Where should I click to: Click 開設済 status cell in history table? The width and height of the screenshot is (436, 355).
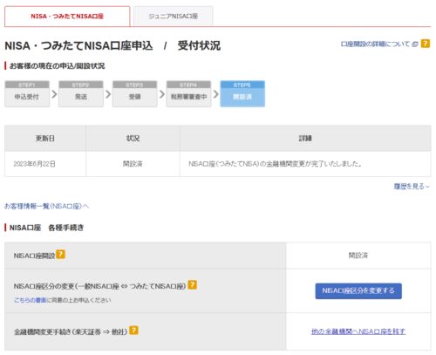tap(133, 164)
